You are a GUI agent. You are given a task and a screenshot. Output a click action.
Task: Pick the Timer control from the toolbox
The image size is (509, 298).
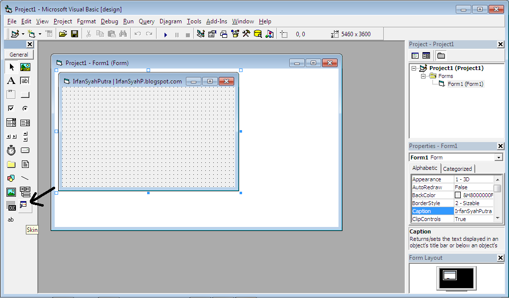tap(11, 150)
